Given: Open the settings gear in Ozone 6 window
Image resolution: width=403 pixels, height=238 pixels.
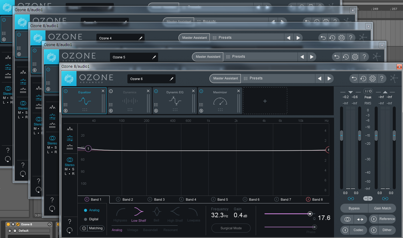Looking at the screenshot, I should 373,79.
